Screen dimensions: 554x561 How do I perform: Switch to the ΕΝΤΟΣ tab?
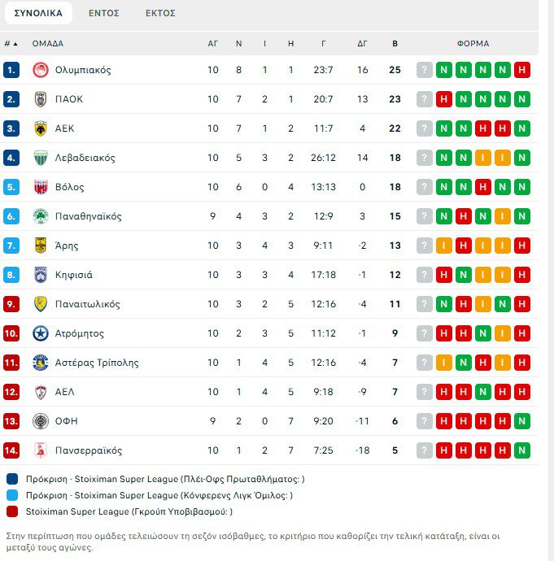pos(104,13)
